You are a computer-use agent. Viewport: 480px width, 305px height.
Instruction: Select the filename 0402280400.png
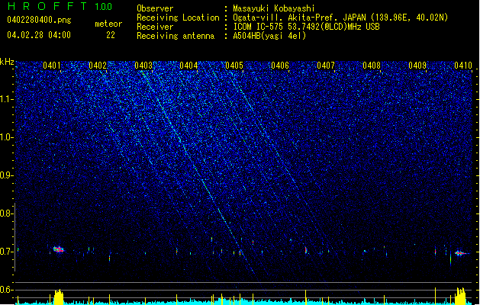click(x=39, y=20)
